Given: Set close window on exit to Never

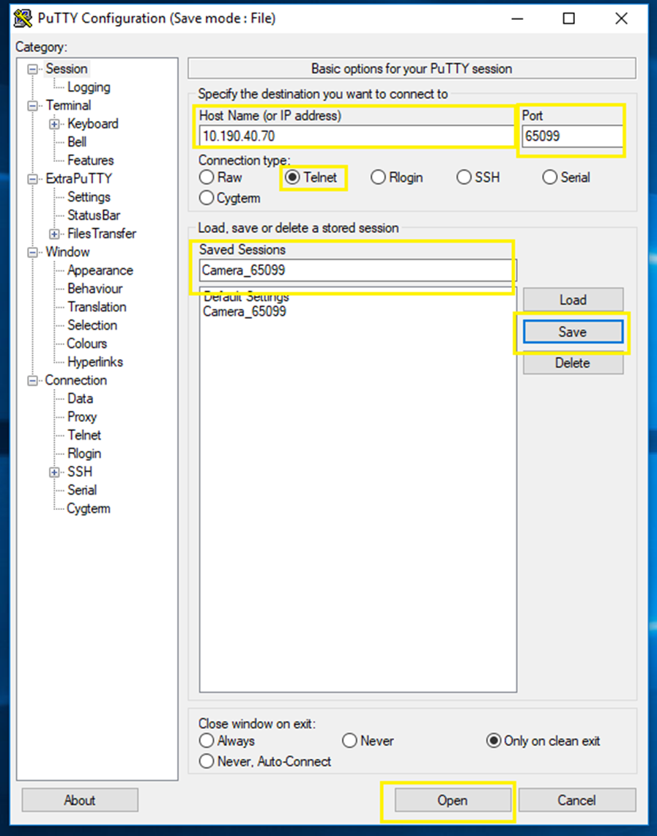Looking at the screenshot, I should coord(349,741).
